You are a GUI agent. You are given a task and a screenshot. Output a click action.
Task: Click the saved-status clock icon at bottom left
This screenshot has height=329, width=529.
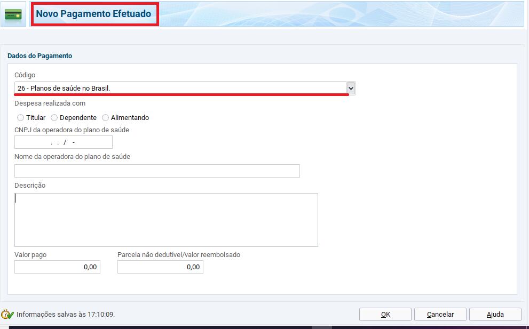[7, 314]
